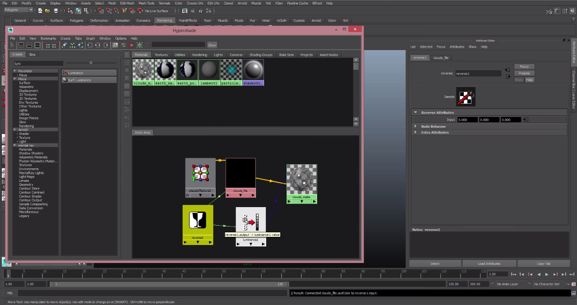Image resolution: width=577 pixels, height=305 pixels.
Task: Expand the Extra Attributes section
Action: click(415, 133)
